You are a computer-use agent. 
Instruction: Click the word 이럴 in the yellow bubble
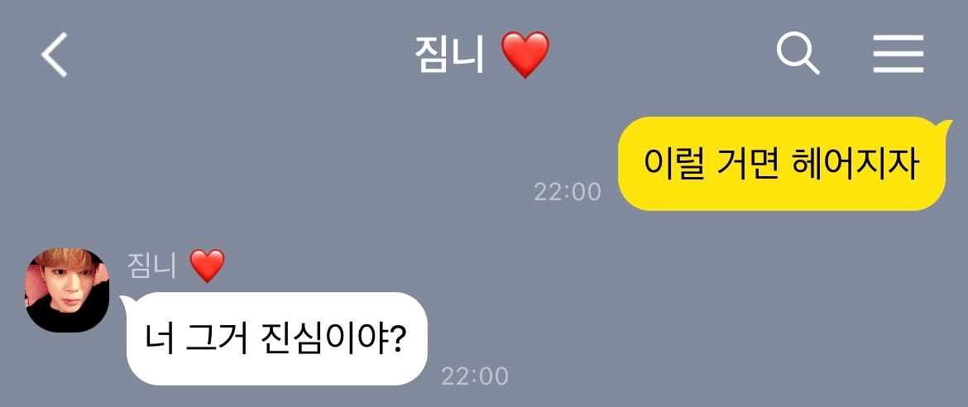coord(674,164)
